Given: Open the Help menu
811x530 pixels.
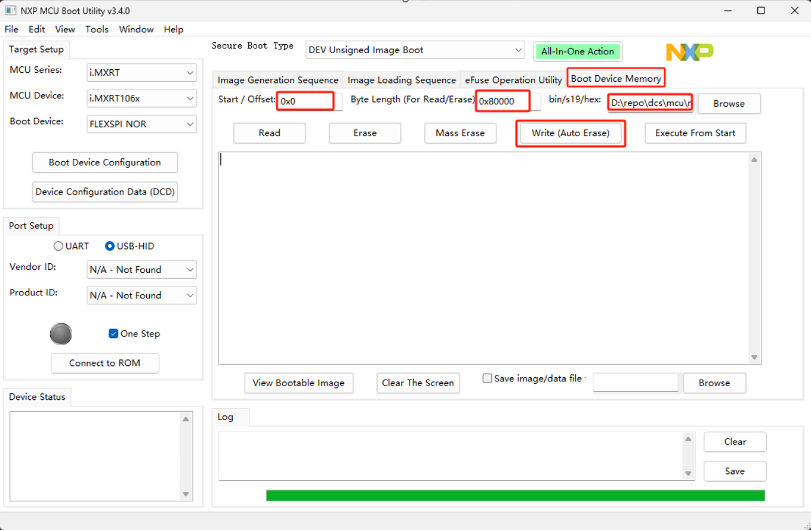Looking at the screenshot, I should pos(174,29).
